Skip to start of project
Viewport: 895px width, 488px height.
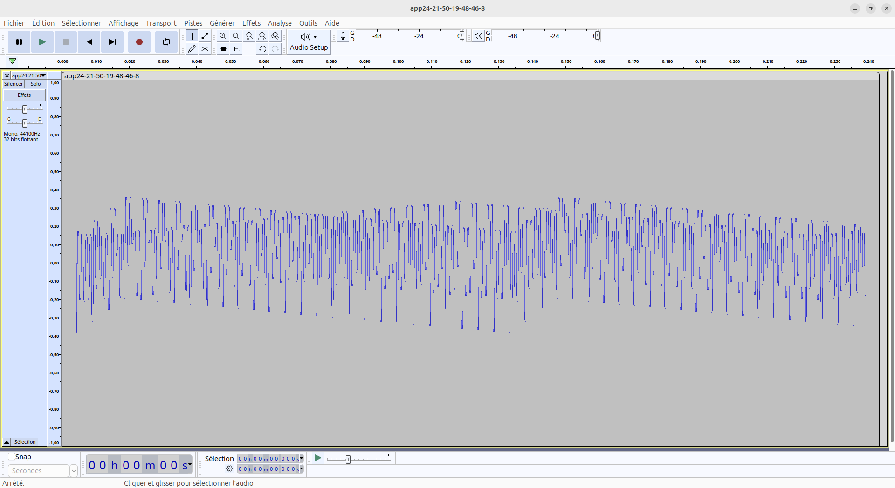(89, 42)
